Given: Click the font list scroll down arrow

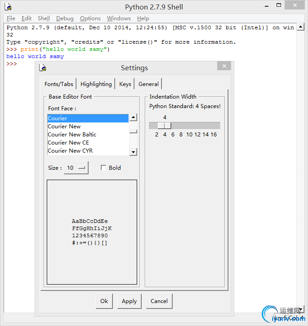Looking at the screenshot, I should point(133,152).
